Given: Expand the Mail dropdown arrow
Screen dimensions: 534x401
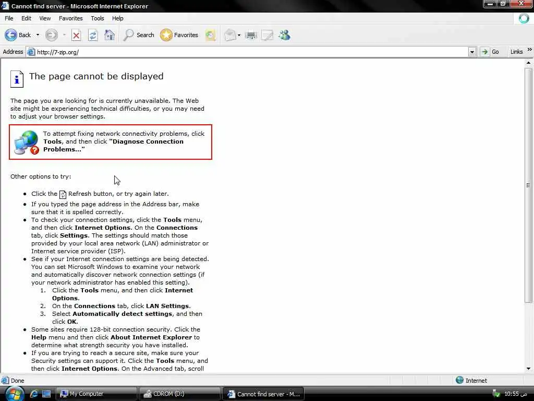Looking at the screenshot, I should coord(239,35).
